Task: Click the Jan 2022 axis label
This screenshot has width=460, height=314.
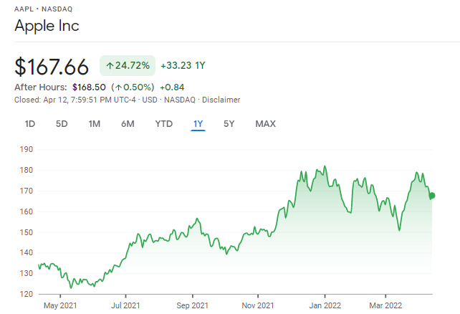Action: (325, 306)
